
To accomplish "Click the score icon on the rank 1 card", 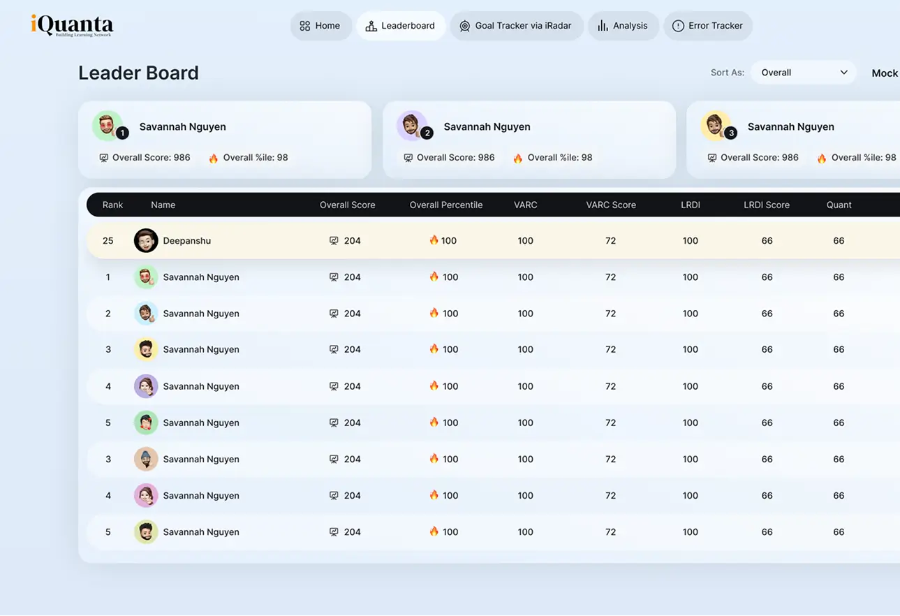I will pos(104,158).
